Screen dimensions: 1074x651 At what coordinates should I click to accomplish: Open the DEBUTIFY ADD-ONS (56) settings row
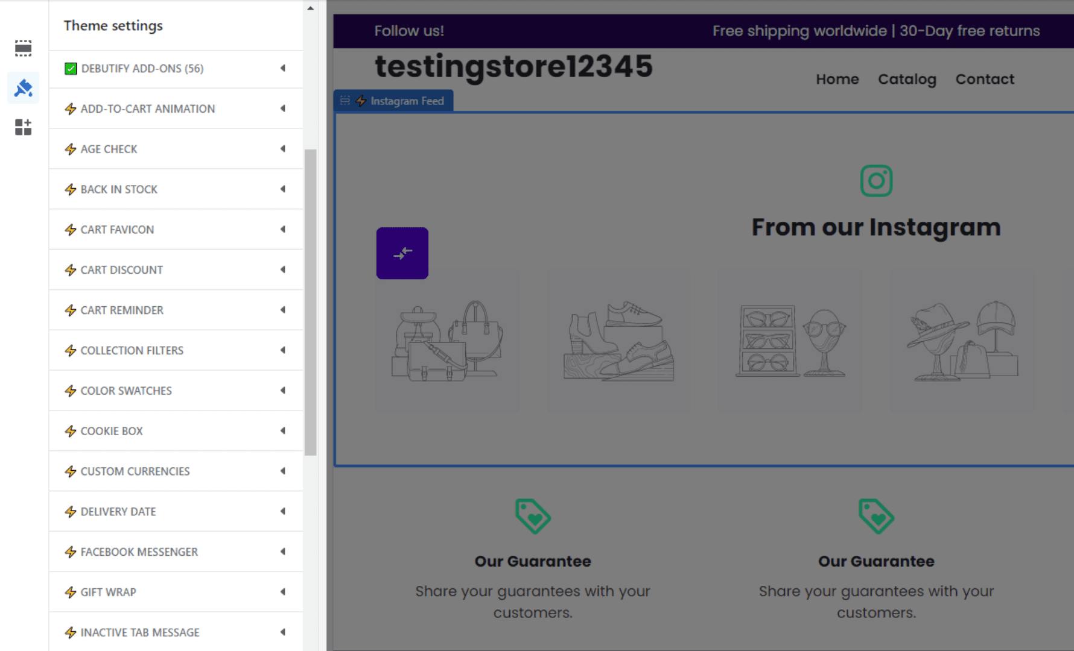[x=176, y=69]
